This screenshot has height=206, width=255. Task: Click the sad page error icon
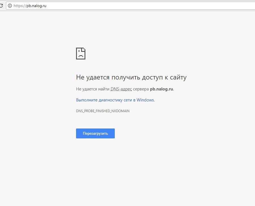[81, 54]
